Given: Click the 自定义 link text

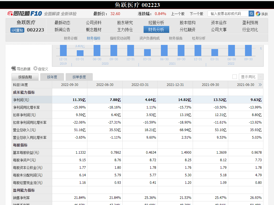Looking at the screenshot, I should pyautogui.click(x=43, y=69).
